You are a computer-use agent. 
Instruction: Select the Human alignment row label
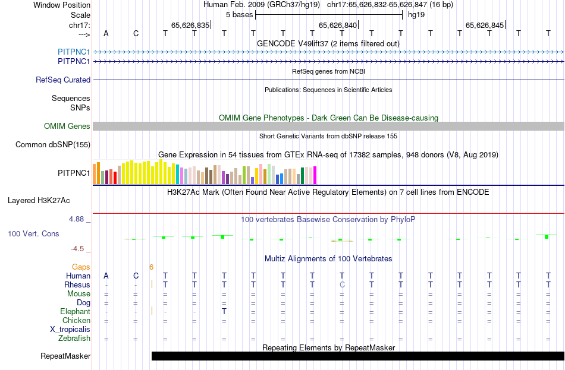(78, 276)
